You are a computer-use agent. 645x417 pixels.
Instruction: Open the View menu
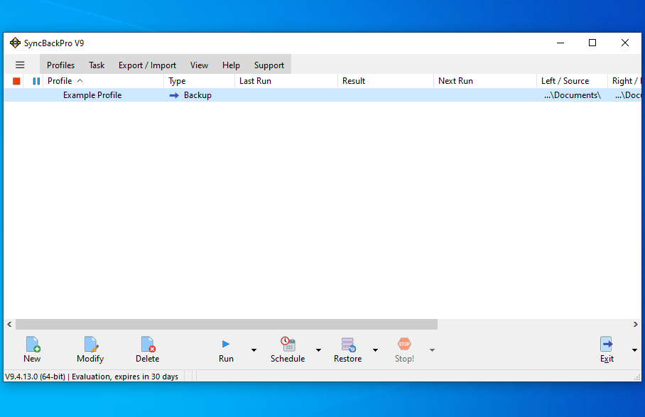pos(199,65)
